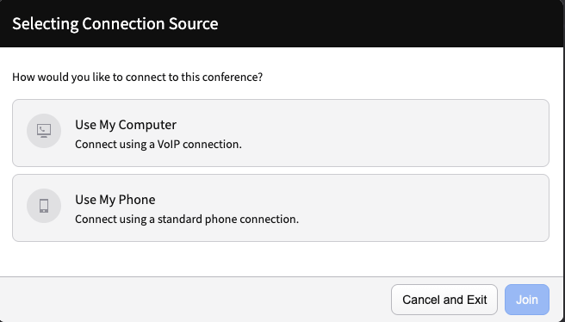Click 'Connect using a standard phone connection' text

point(187,219)
